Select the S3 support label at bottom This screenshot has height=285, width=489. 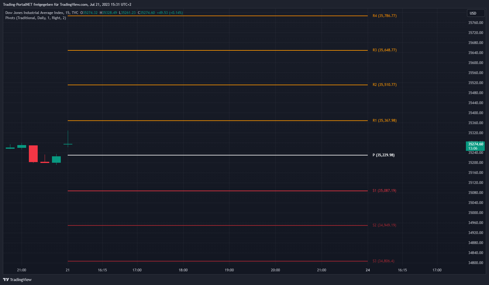click(x=383, y=261)
